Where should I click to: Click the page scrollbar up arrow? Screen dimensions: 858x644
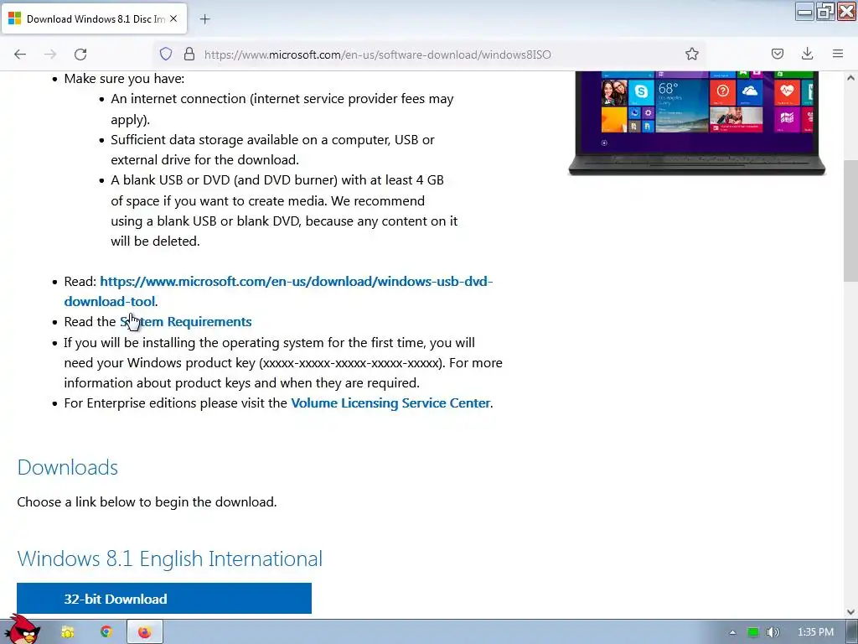pyautogui.click(x=850, y=78)
